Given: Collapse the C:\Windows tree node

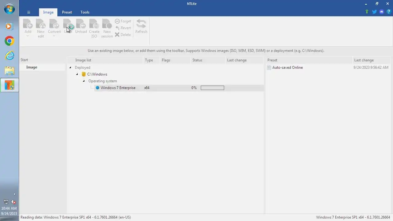Looking at the screenshot, I should click(77, 74).
